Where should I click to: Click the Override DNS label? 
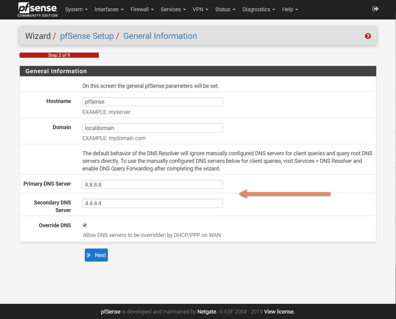click(x=55, y=225)
